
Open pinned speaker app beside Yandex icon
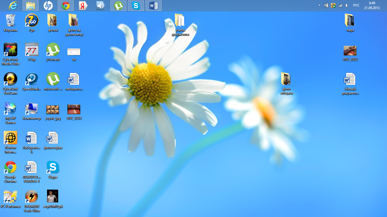(101, 5)
